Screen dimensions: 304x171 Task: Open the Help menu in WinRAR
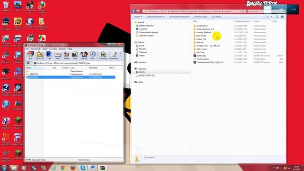[x=70, y=49]
